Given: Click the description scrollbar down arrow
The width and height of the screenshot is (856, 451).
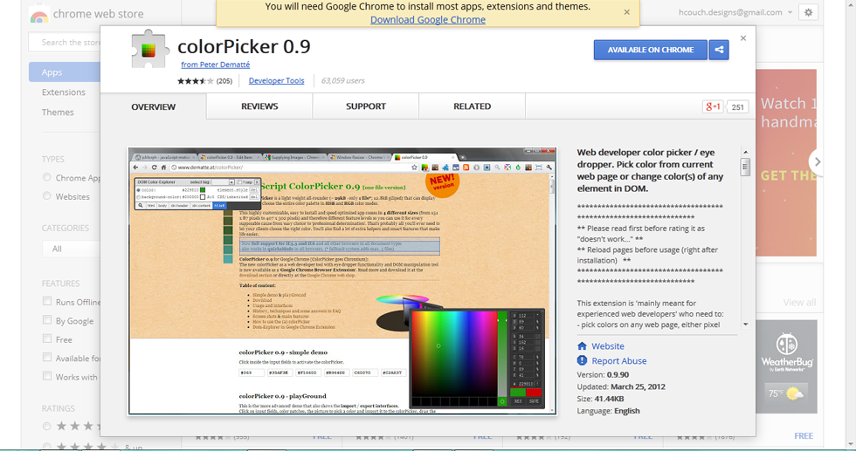Looking at the screenshot, I should tap(745, 324).
